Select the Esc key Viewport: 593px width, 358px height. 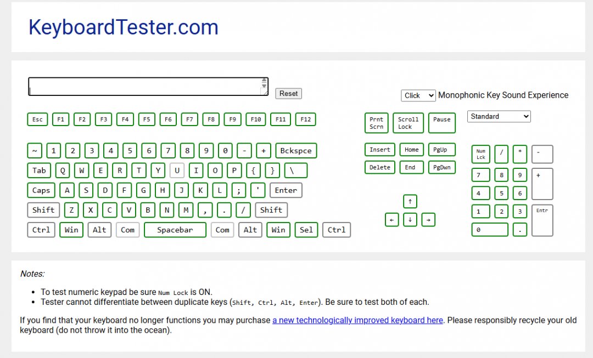37,120
